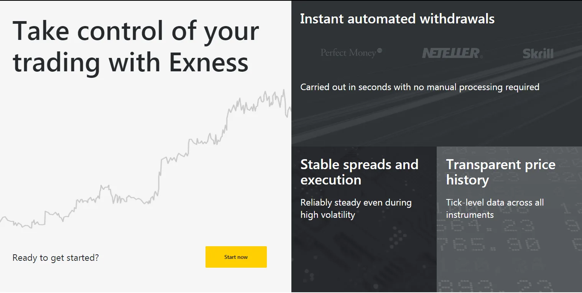Click the Carried out in seconds caption
582x293 pixels.
[x=420, y=87]
